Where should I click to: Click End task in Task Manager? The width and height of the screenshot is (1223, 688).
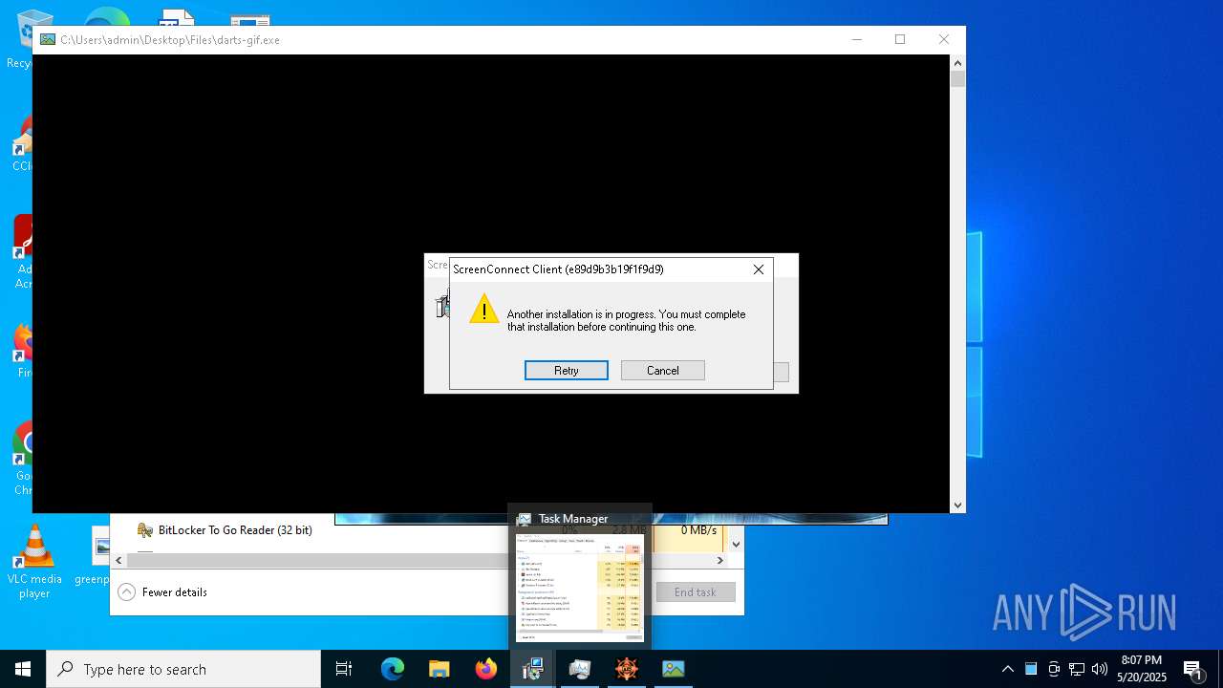(695, 592)
